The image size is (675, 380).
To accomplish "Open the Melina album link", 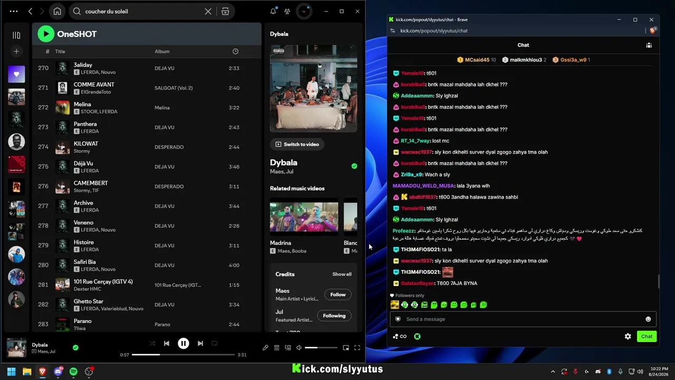I will coord(162,108).
